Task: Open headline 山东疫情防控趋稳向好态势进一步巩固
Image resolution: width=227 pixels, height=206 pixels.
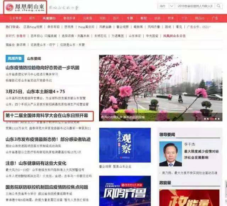Action: click(x=47, y=67)
